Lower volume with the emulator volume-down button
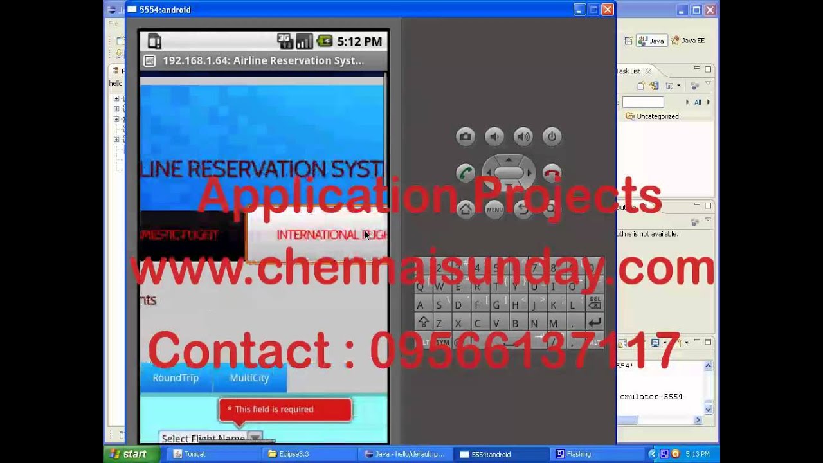Image resolution: width=823 pixels, height=463 pixels. (494, 136)
